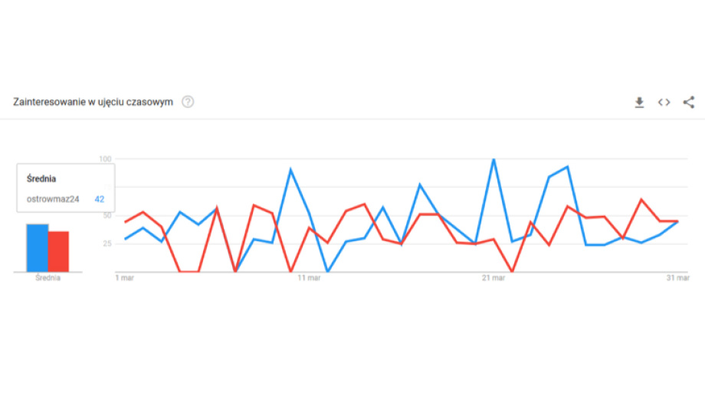This screenshot has height=395, width=705.
Task: Click the chart title Zainteresowanie w ujęciu czasowym
Action: pyautogui.click(x=93, y=102)
